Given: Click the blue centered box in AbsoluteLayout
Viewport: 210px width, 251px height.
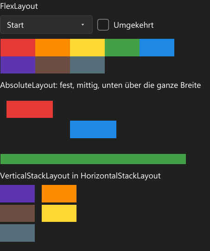Looking at the screenshot, I should tap(93, 129).
